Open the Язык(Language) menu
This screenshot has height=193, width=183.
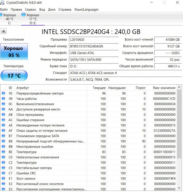[x=86, y=10]
